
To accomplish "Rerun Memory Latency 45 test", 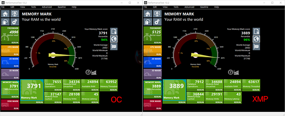I will [x=95, y=102].
